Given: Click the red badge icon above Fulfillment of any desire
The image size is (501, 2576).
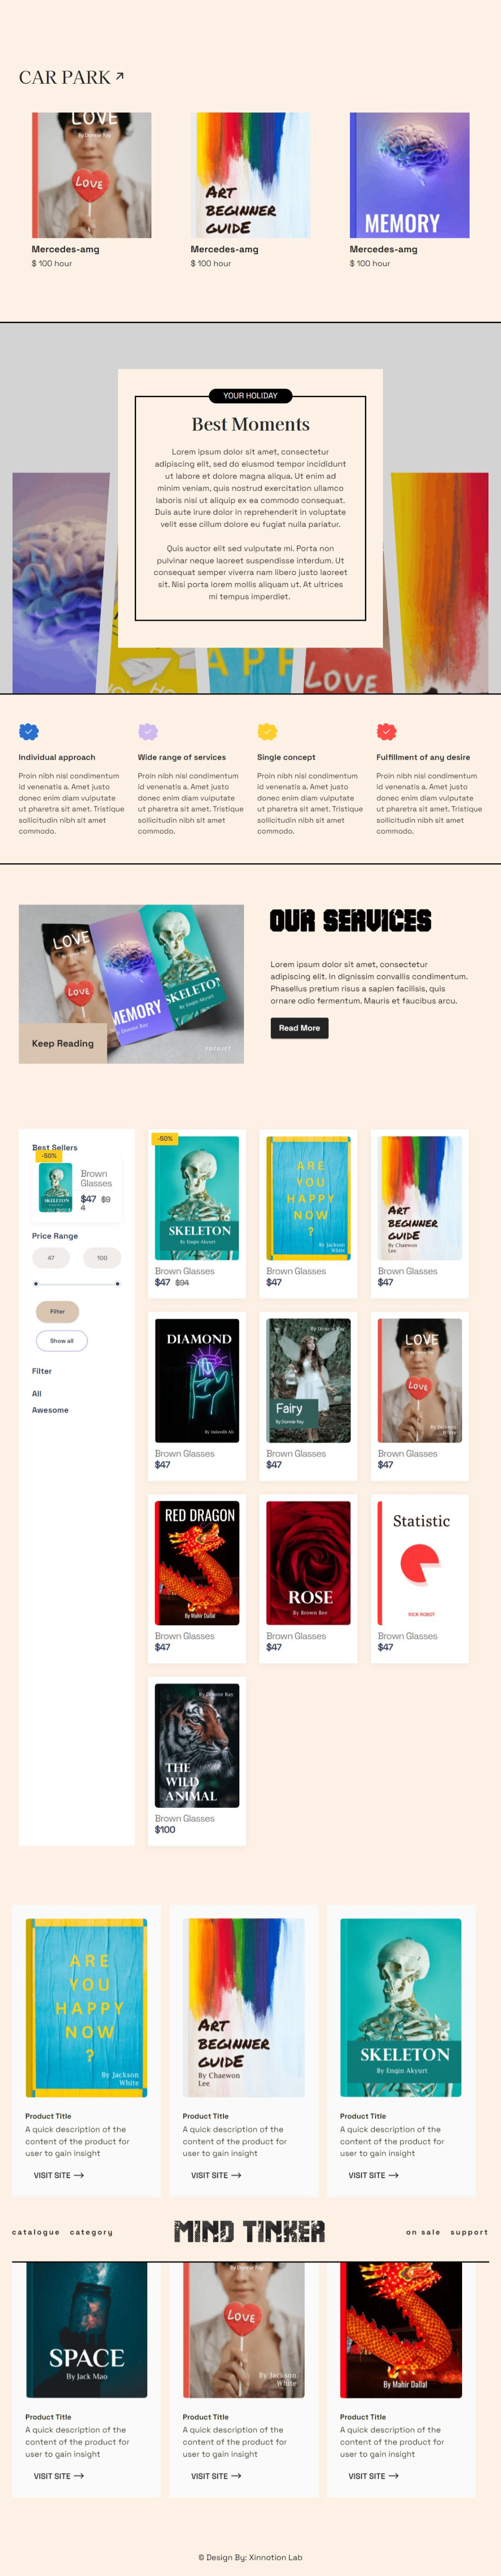Looking at the screenshot, I should (386, 732).
